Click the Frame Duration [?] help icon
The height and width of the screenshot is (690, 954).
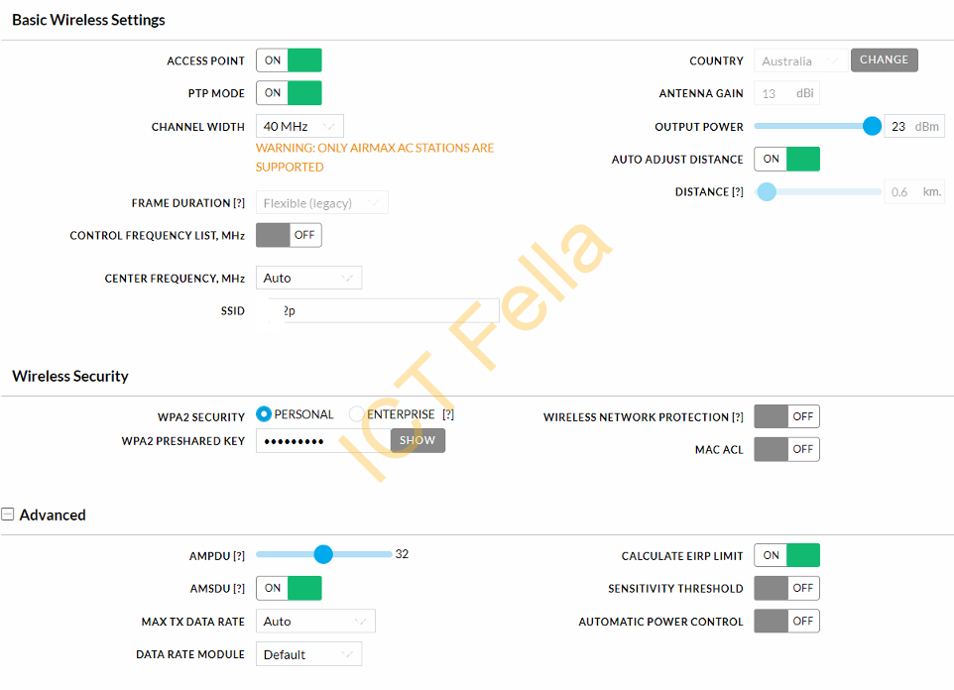pyautogui.click(x=239, y=203)
